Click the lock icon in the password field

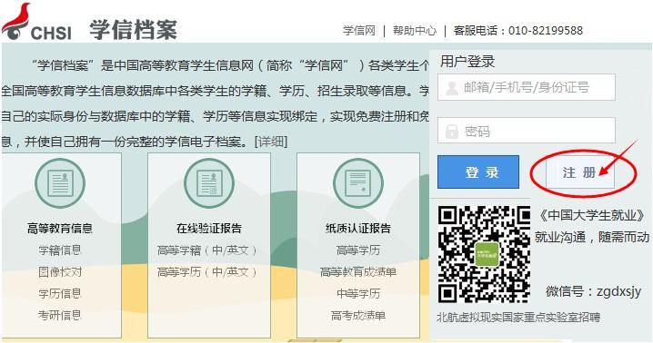coord(452,132)
